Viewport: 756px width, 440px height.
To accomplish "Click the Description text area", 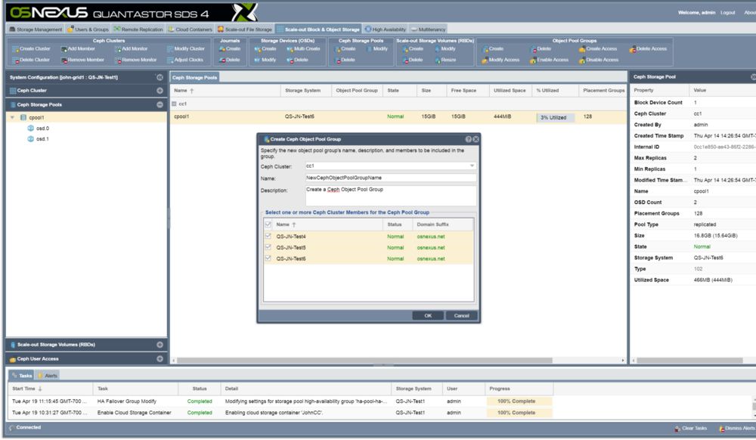I will point(391,196).
